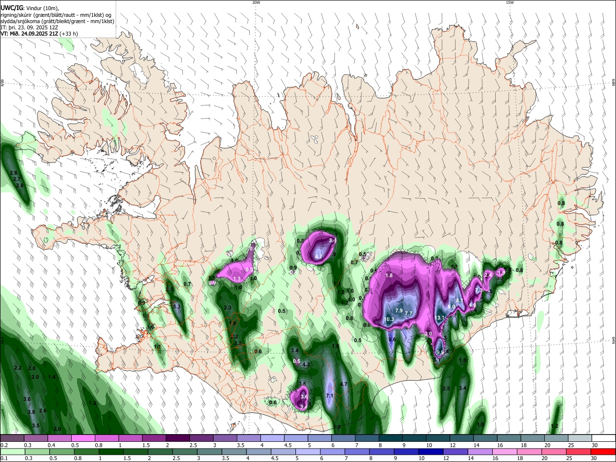
Task: Select the 'VT: Mið. 24.09.2025 21Z (+33 h)' line
Action: 39,34
